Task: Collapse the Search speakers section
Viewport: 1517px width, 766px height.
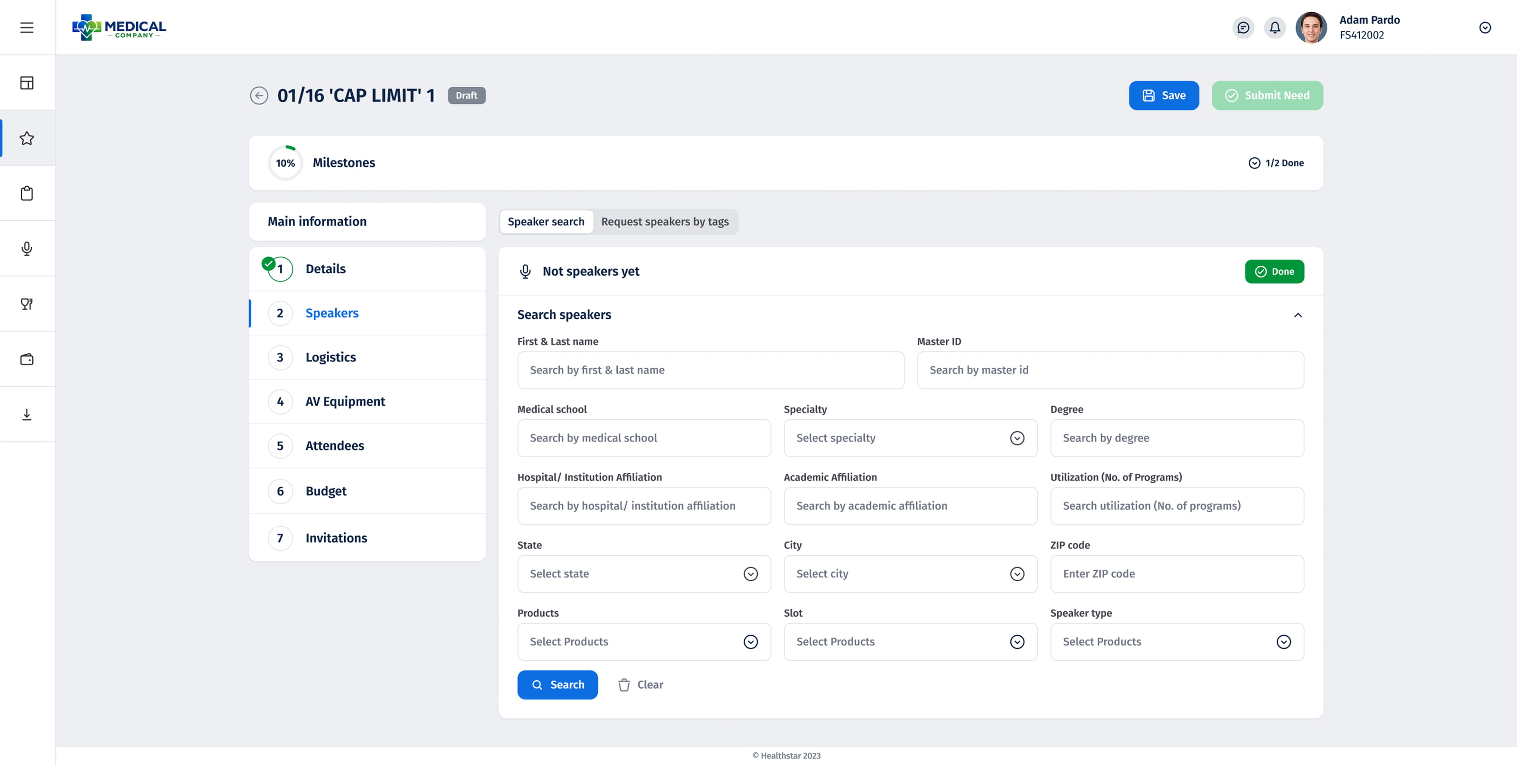Action: [1298, 315]
